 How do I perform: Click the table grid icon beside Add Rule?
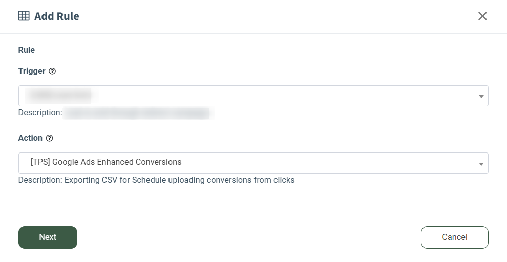pos(24,16)
